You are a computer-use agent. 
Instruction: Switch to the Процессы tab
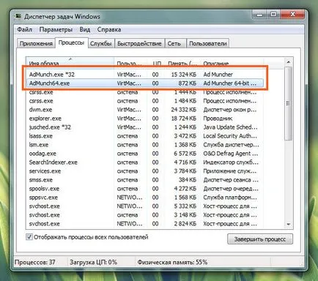point(71,42)
